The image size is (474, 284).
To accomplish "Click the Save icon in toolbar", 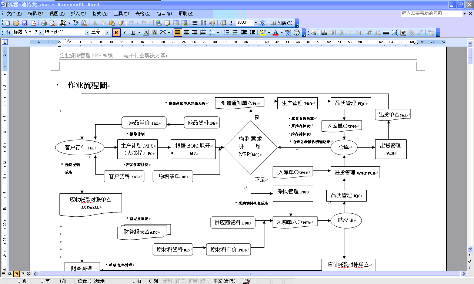I will 25,23.
